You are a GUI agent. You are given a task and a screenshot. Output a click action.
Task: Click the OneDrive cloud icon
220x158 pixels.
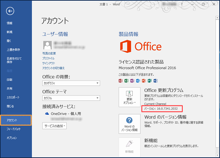[x=47, y=114]
